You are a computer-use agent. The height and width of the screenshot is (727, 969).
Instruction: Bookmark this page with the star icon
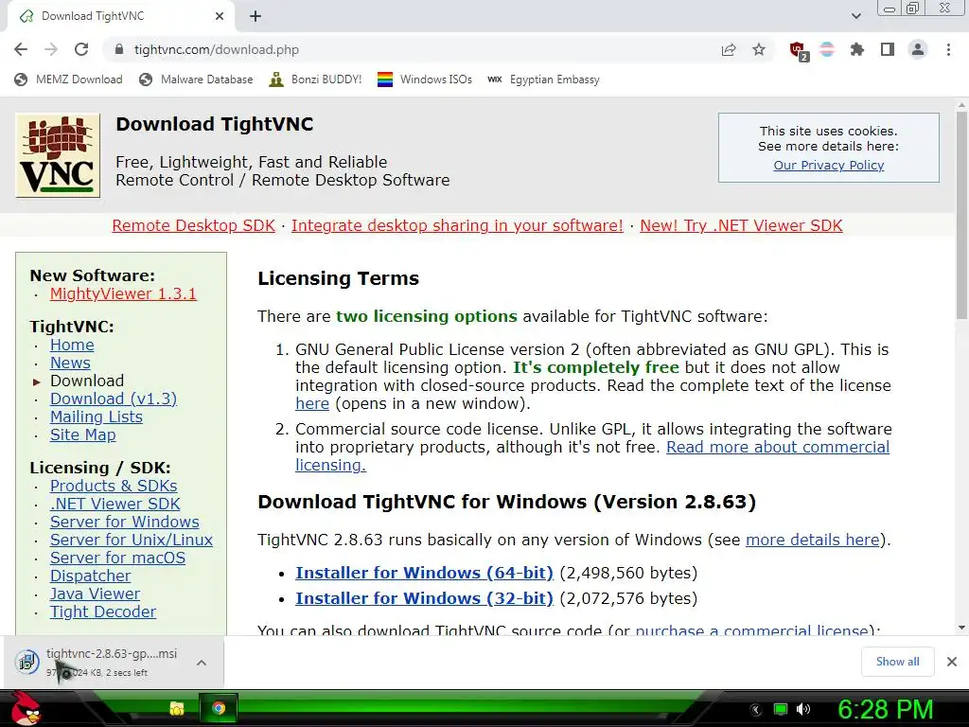[x=759, y=49]
